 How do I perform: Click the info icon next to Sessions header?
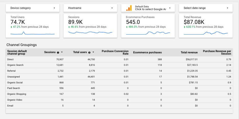58,52
